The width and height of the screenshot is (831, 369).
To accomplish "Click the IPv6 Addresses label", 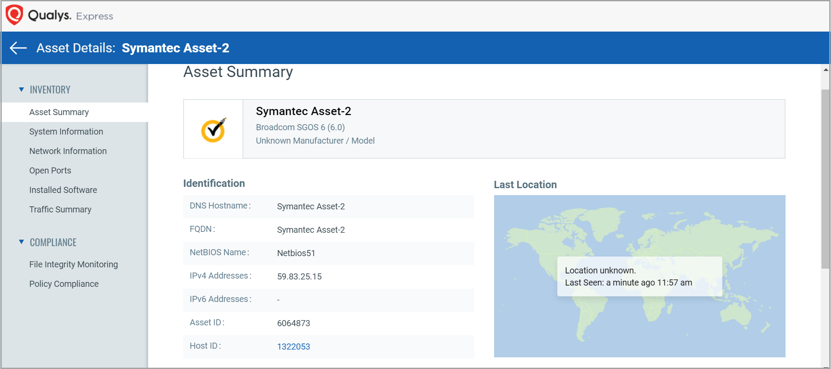I will [220, 299].
